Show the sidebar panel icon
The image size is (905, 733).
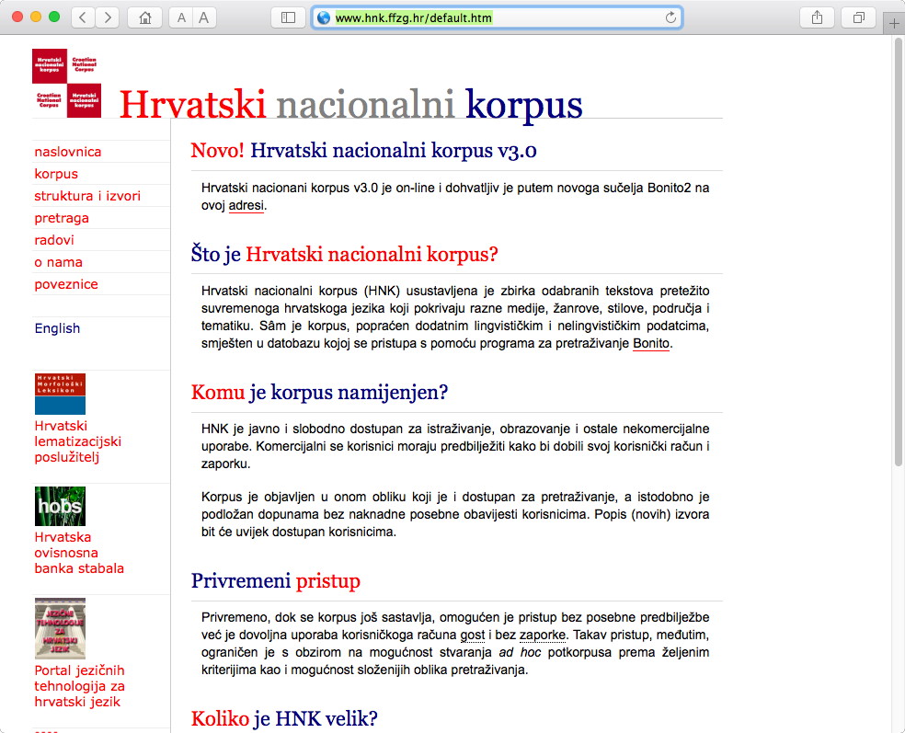coord(288,17)
